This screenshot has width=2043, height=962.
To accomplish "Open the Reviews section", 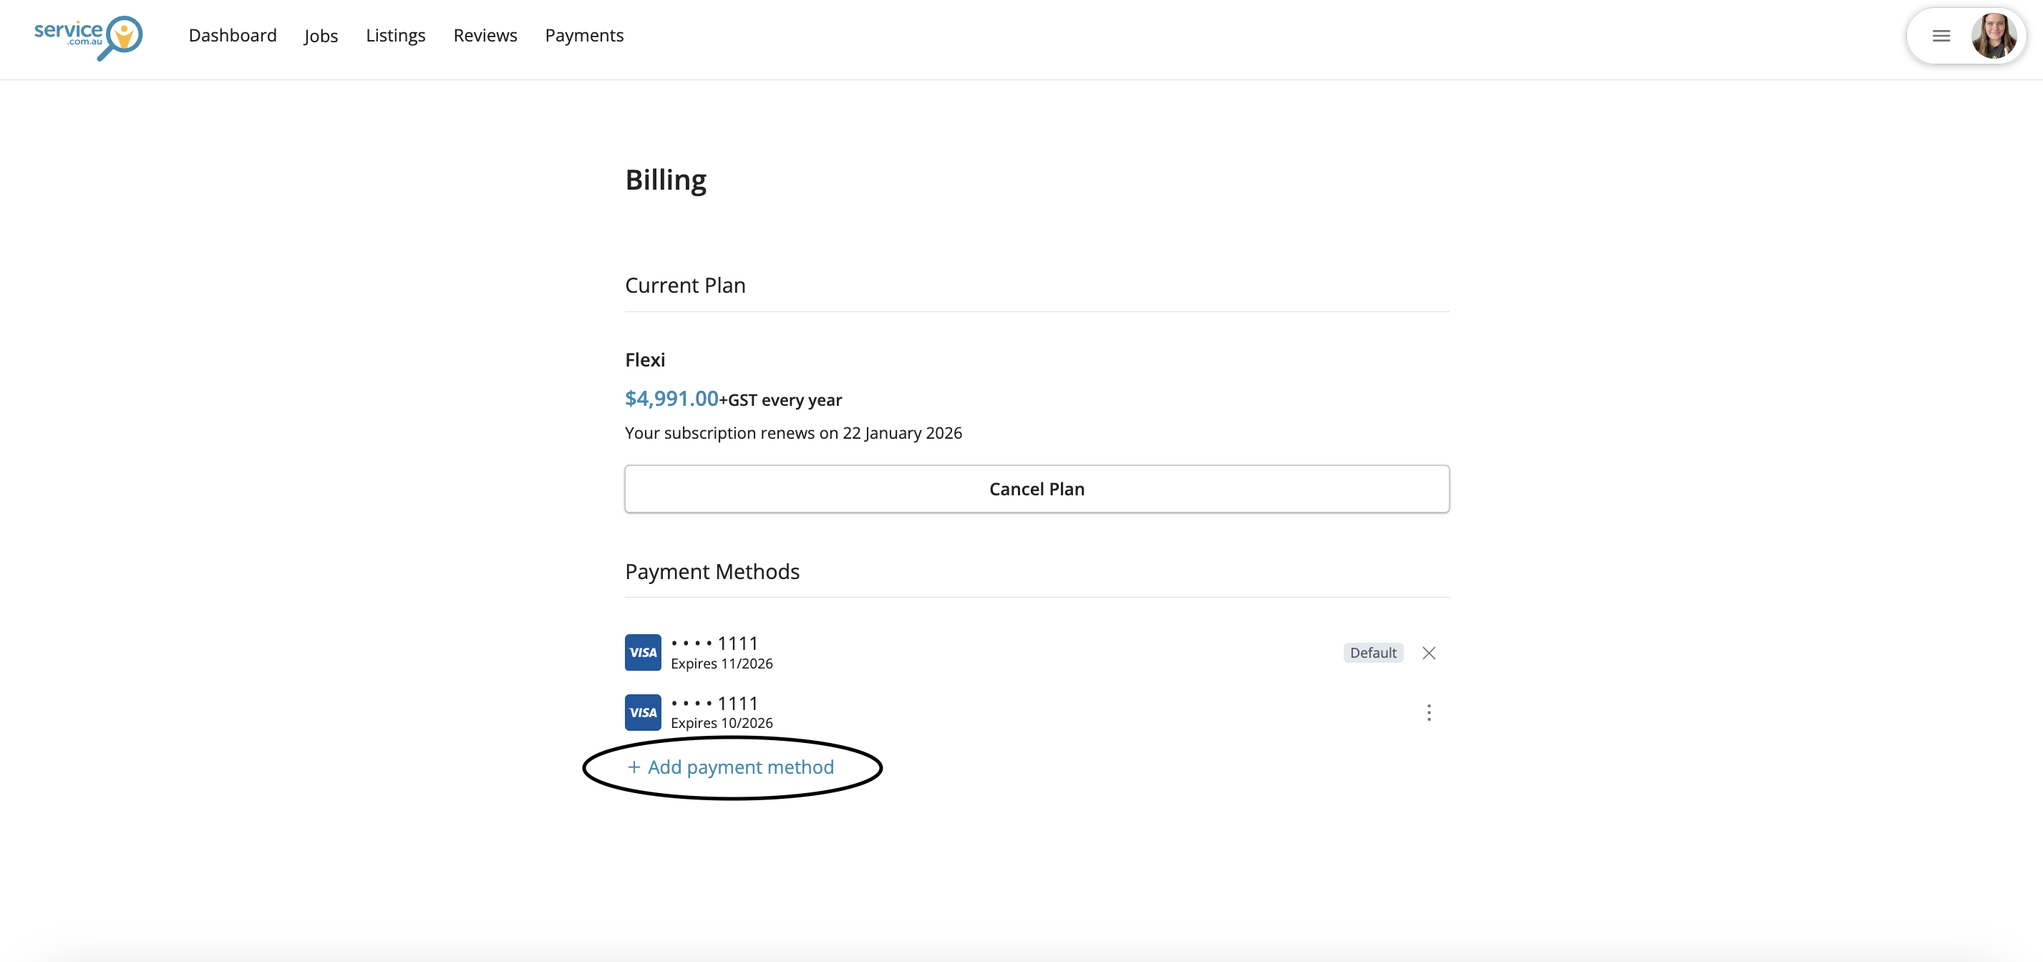I will coord(485,36).
